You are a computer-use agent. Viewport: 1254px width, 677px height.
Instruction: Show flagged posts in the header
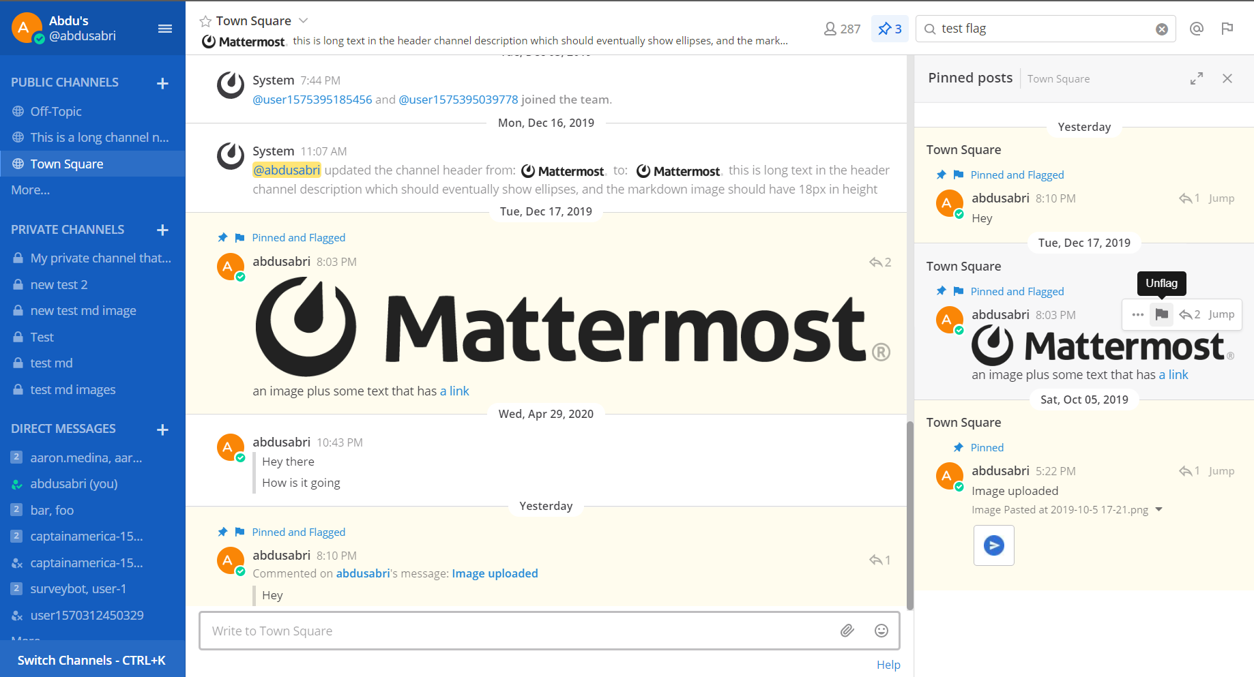[1227, 29]
